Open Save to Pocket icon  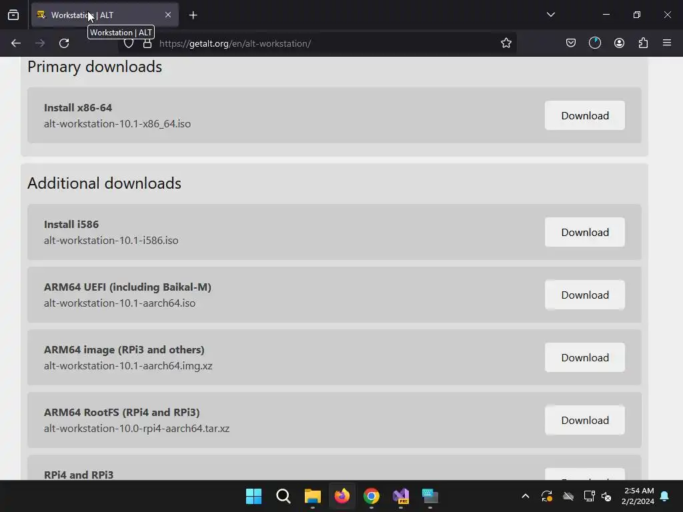[x=571, y=43]
